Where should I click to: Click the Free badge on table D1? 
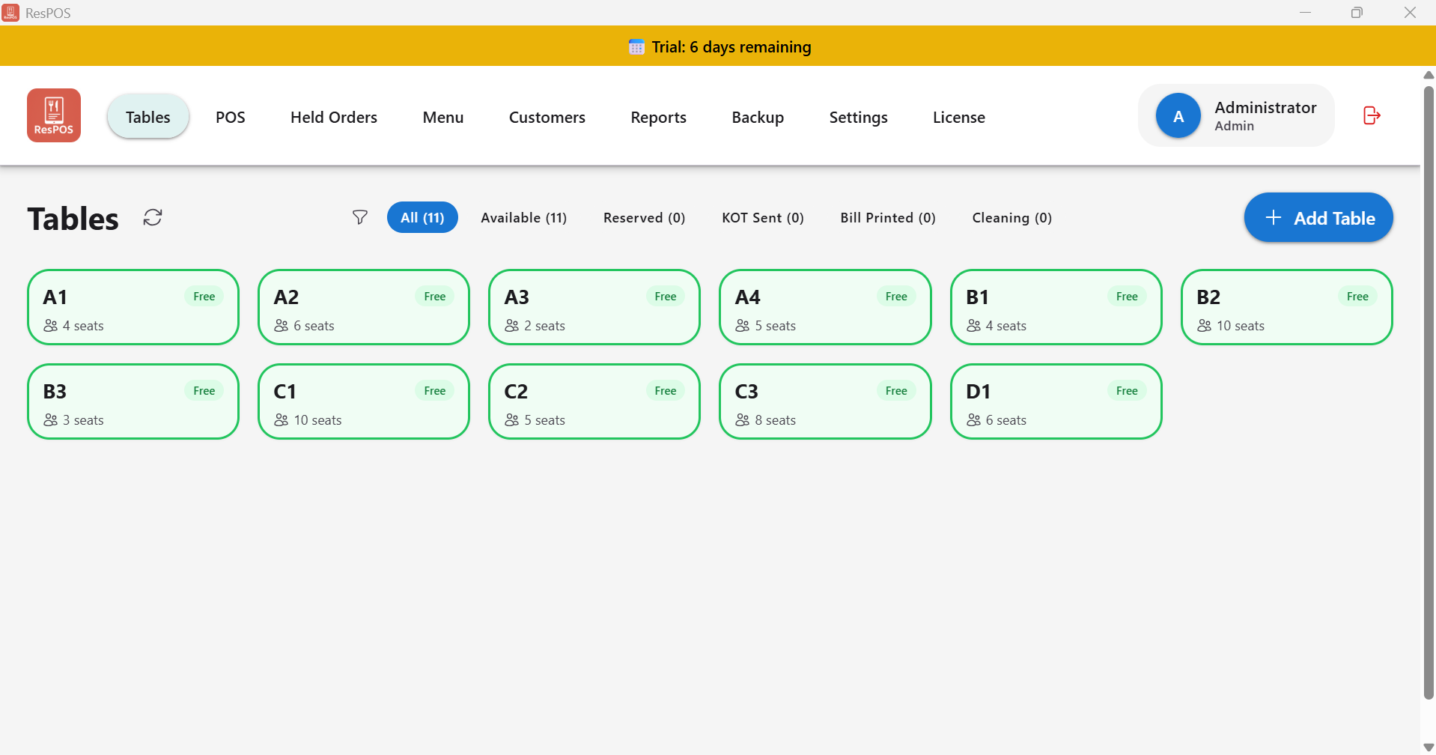click(1127, 391)
